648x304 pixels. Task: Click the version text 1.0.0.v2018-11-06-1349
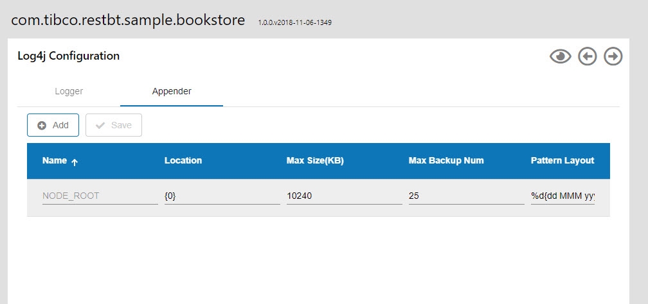point(294,22)
